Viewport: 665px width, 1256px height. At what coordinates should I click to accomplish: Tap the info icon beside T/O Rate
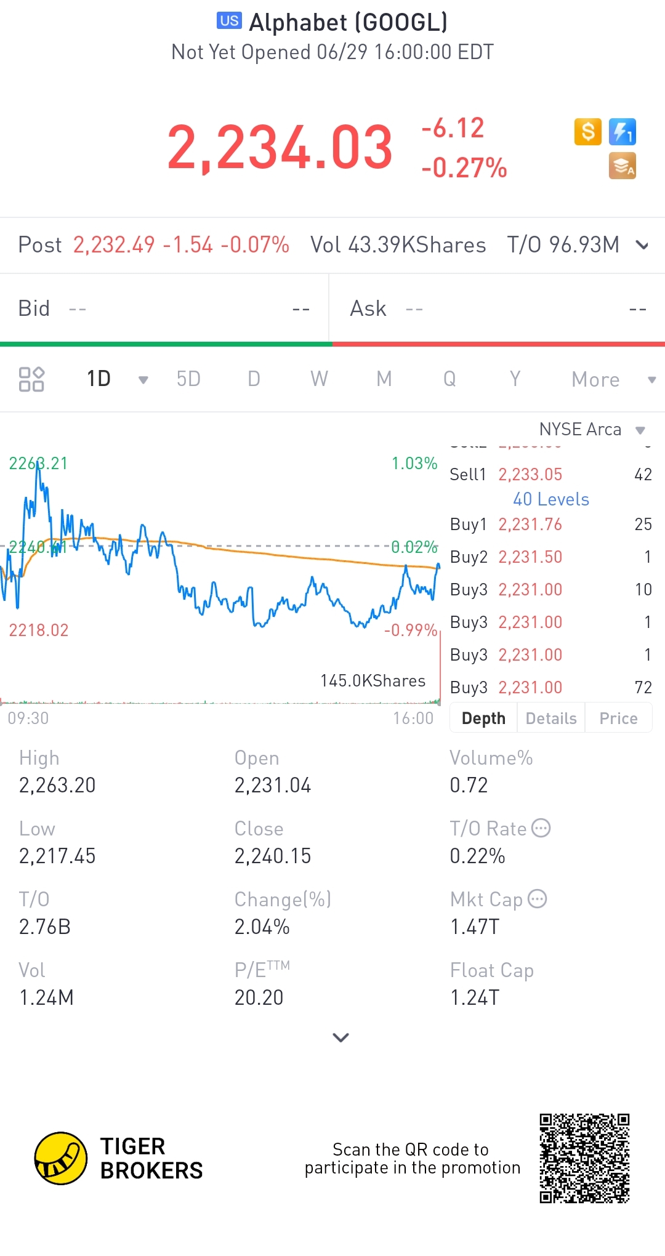click(541, 828)
